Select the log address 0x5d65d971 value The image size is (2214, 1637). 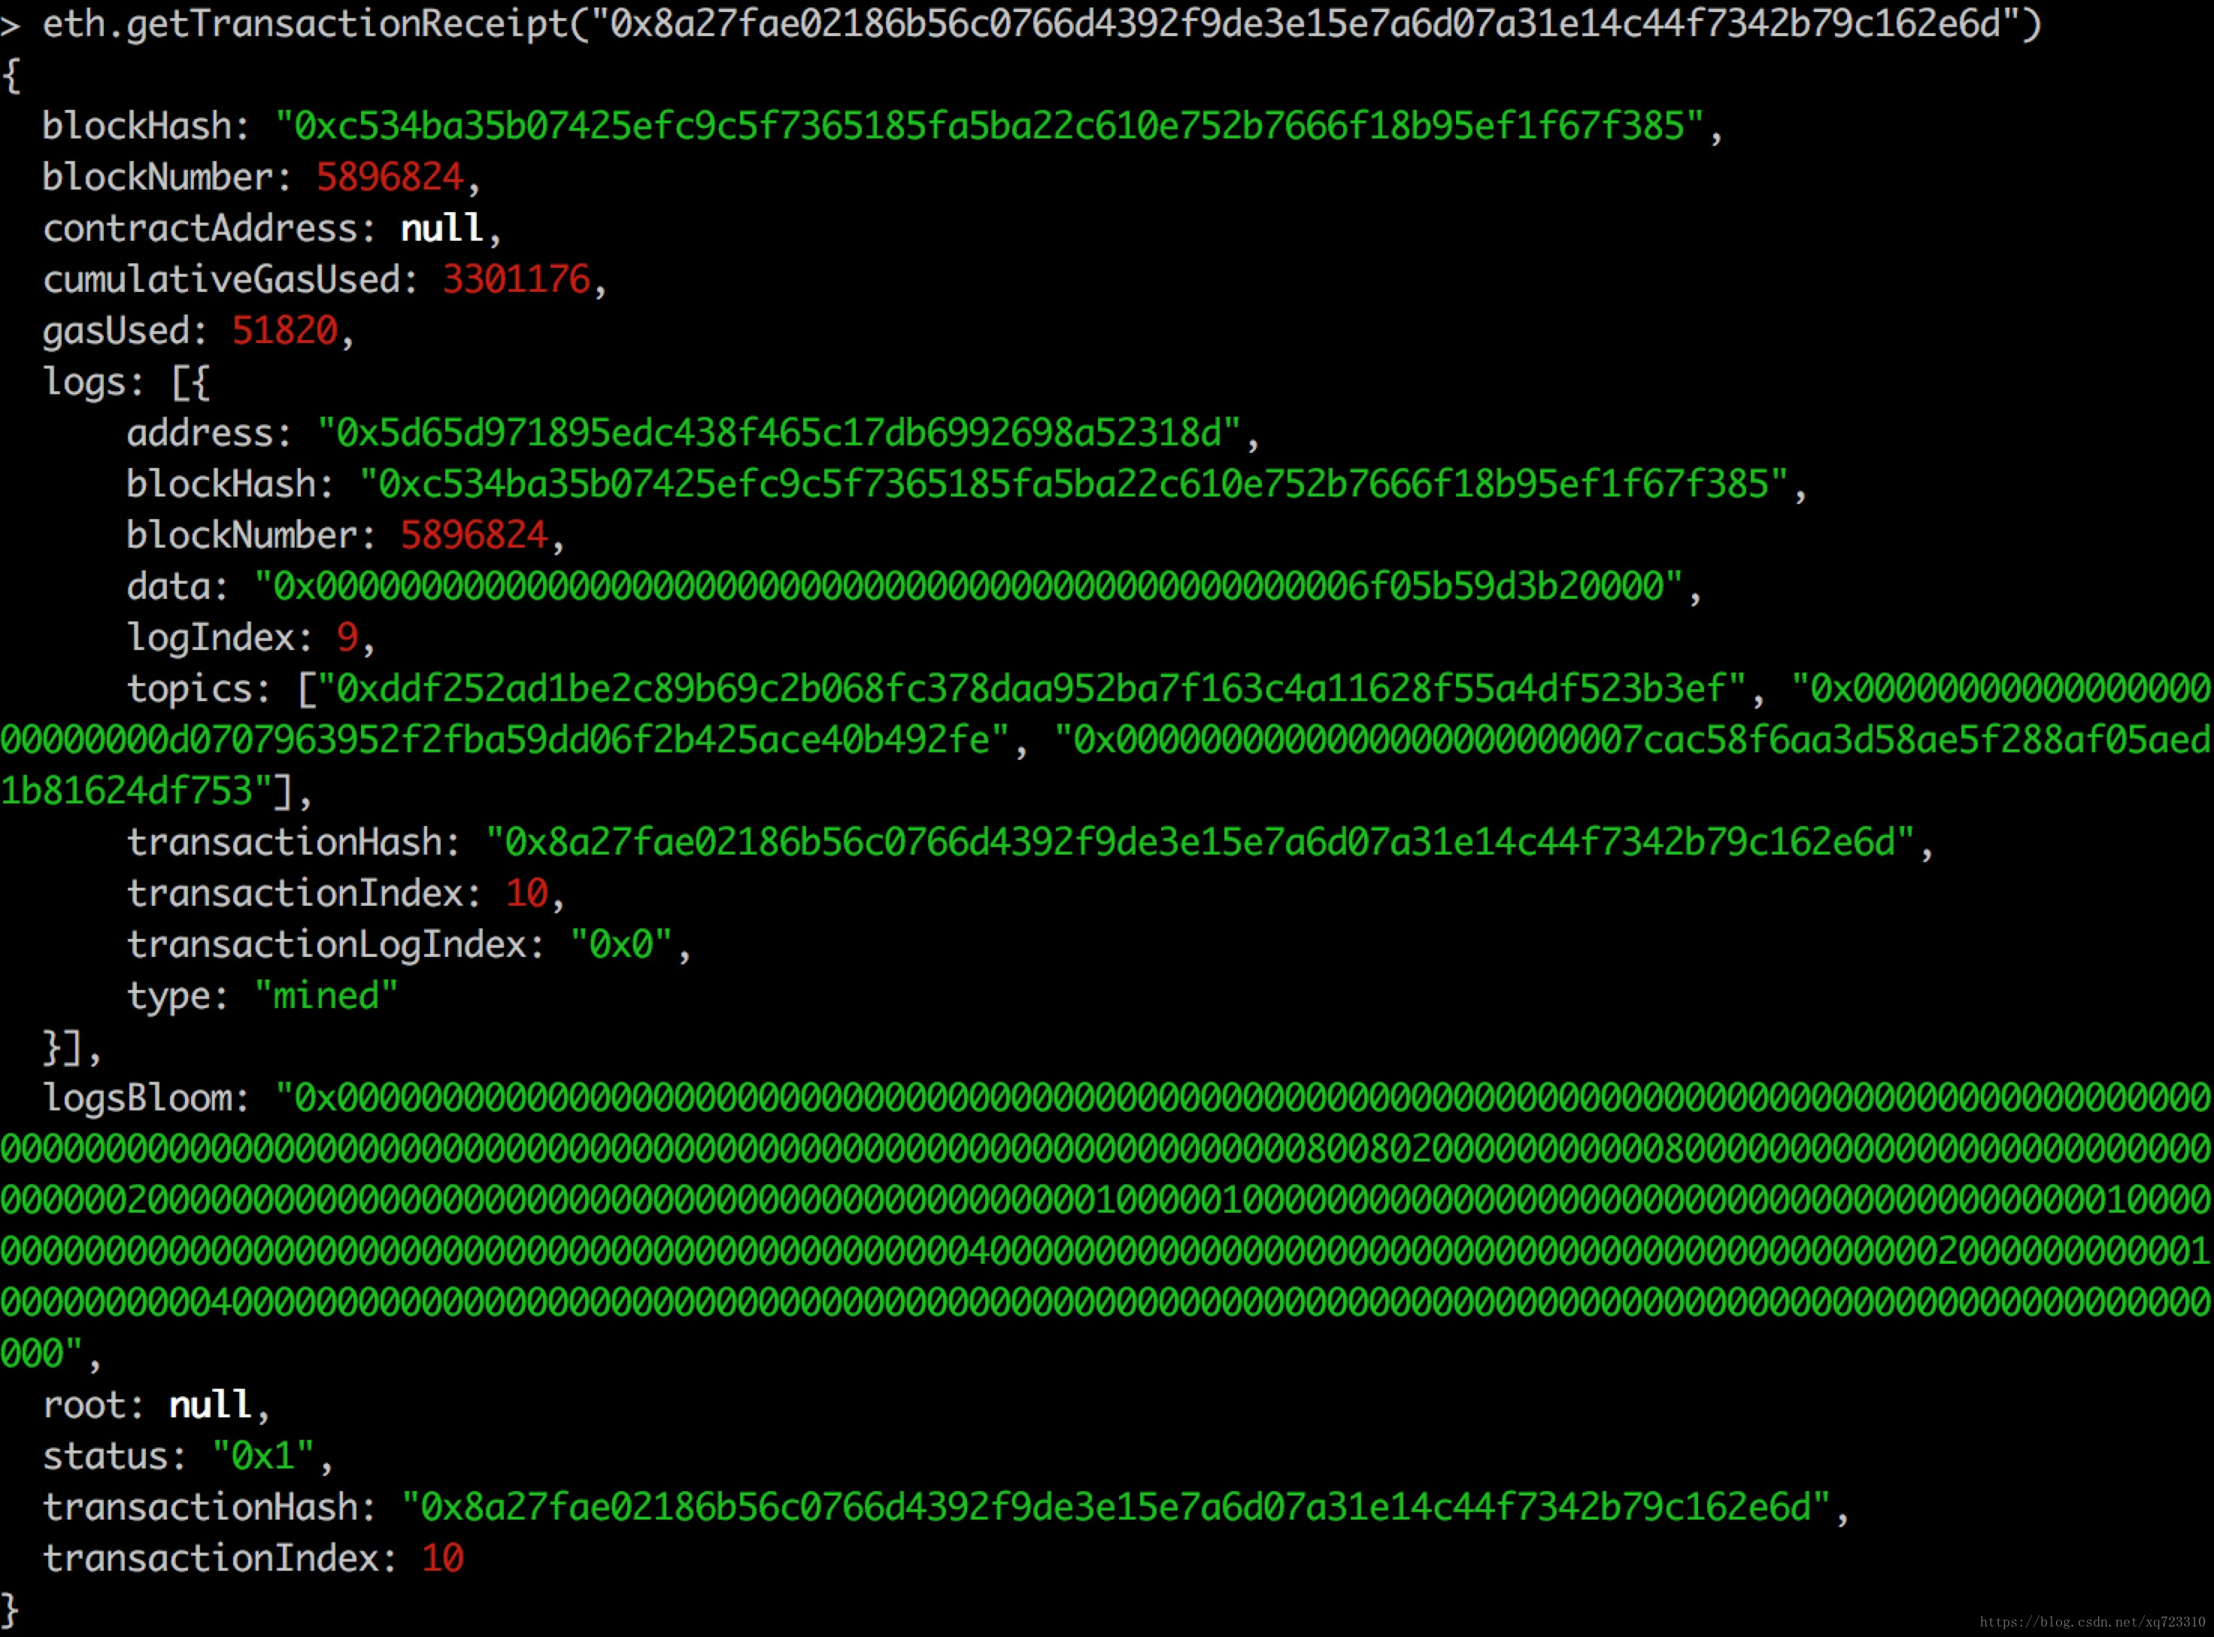(x=778, y=433)
